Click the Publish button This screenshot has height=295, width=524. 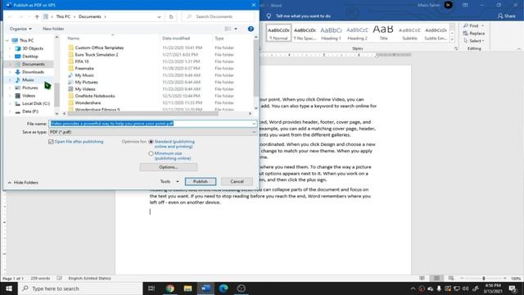tap(201, 182)
